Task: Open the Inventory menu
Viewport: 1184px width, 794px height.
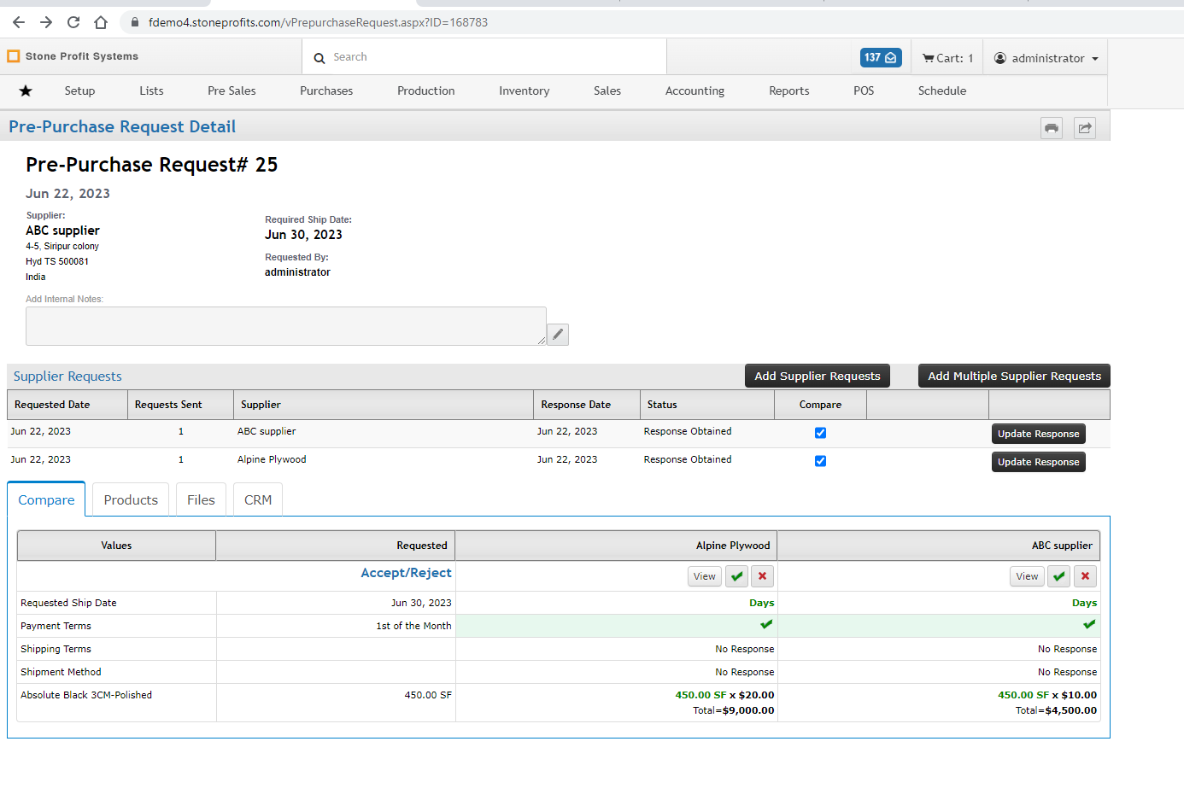Action: (524, 90)
